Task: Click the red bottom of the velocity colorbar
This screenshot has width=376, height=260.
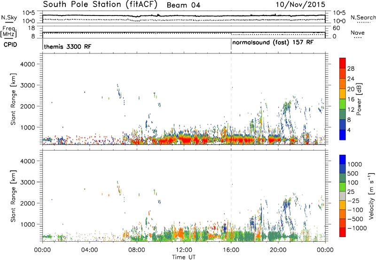Action: pyautogui.click(x=343, y=232)
